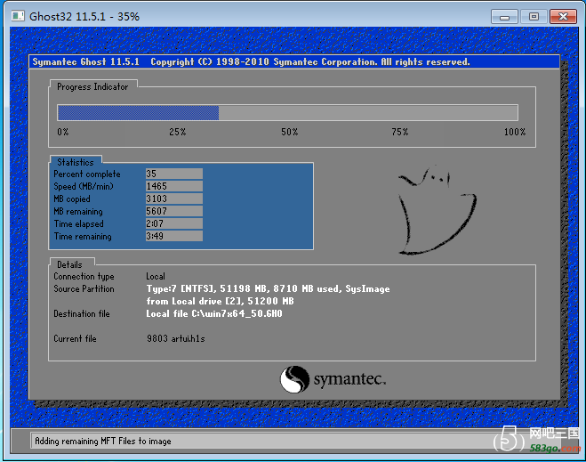Click the Statistics group label
Image resolution: width=586 pixels, height=462 pixels.
76,162
